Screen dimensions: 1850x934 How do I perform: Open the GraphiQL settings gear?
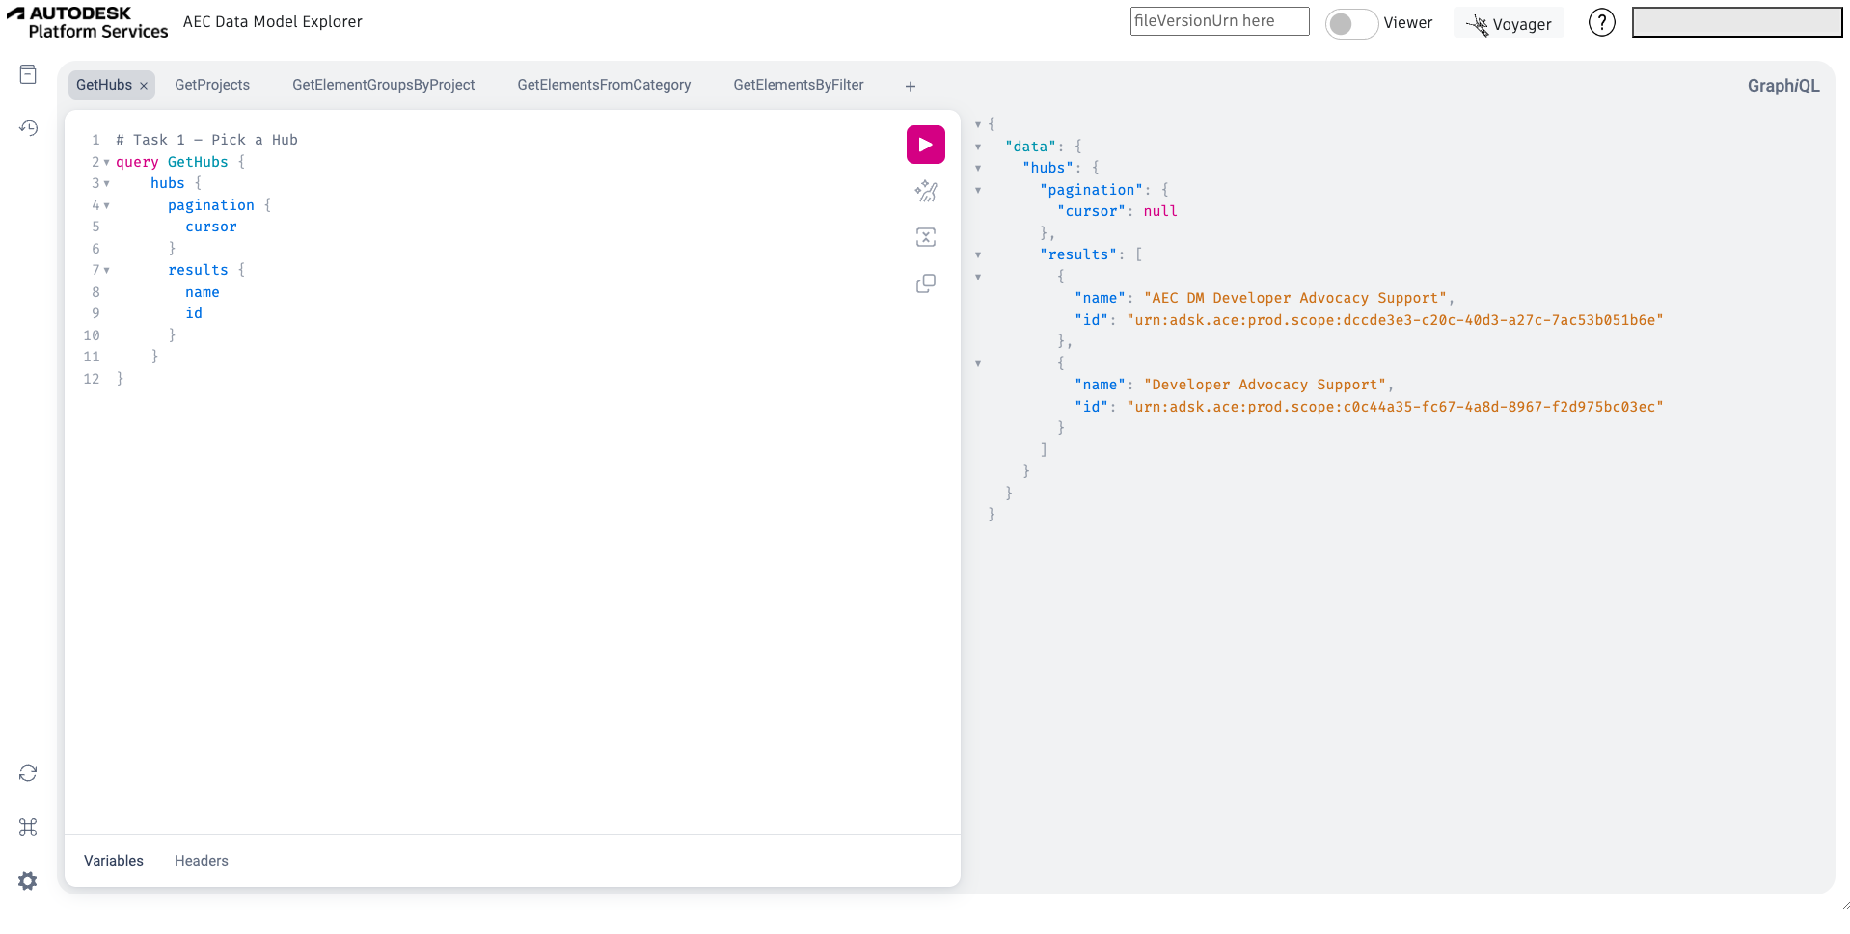tap(28, 881)
